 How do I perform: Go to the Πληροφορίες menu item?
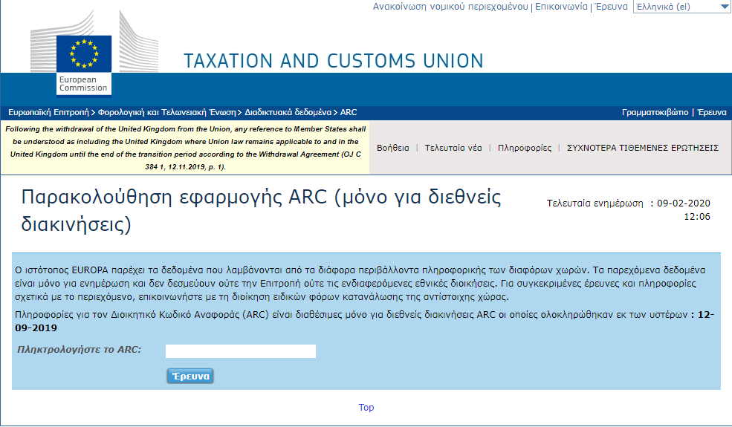[x=525, y=148]
